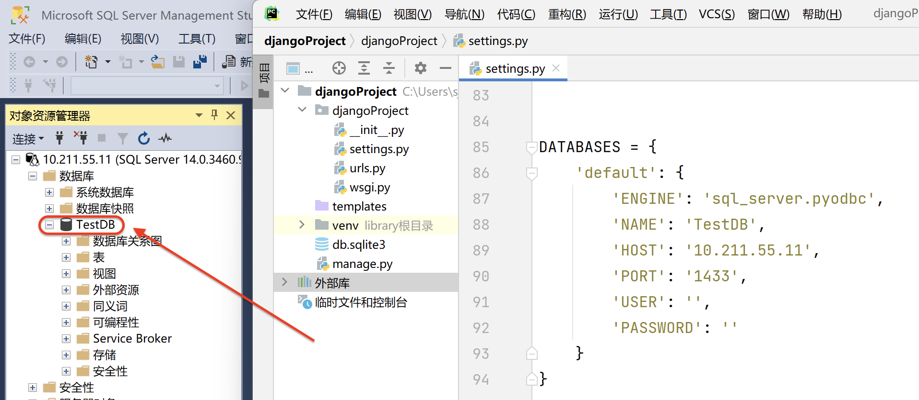The width and height of the screenshot is (919, 400).
Task: Click the PyCharm collapse all icon
Action: [x=389, y=68]
